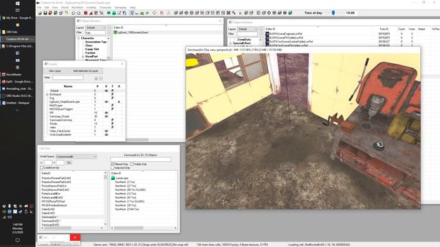
Task: Click the New Layer button
Action: (x=55, y=71)
